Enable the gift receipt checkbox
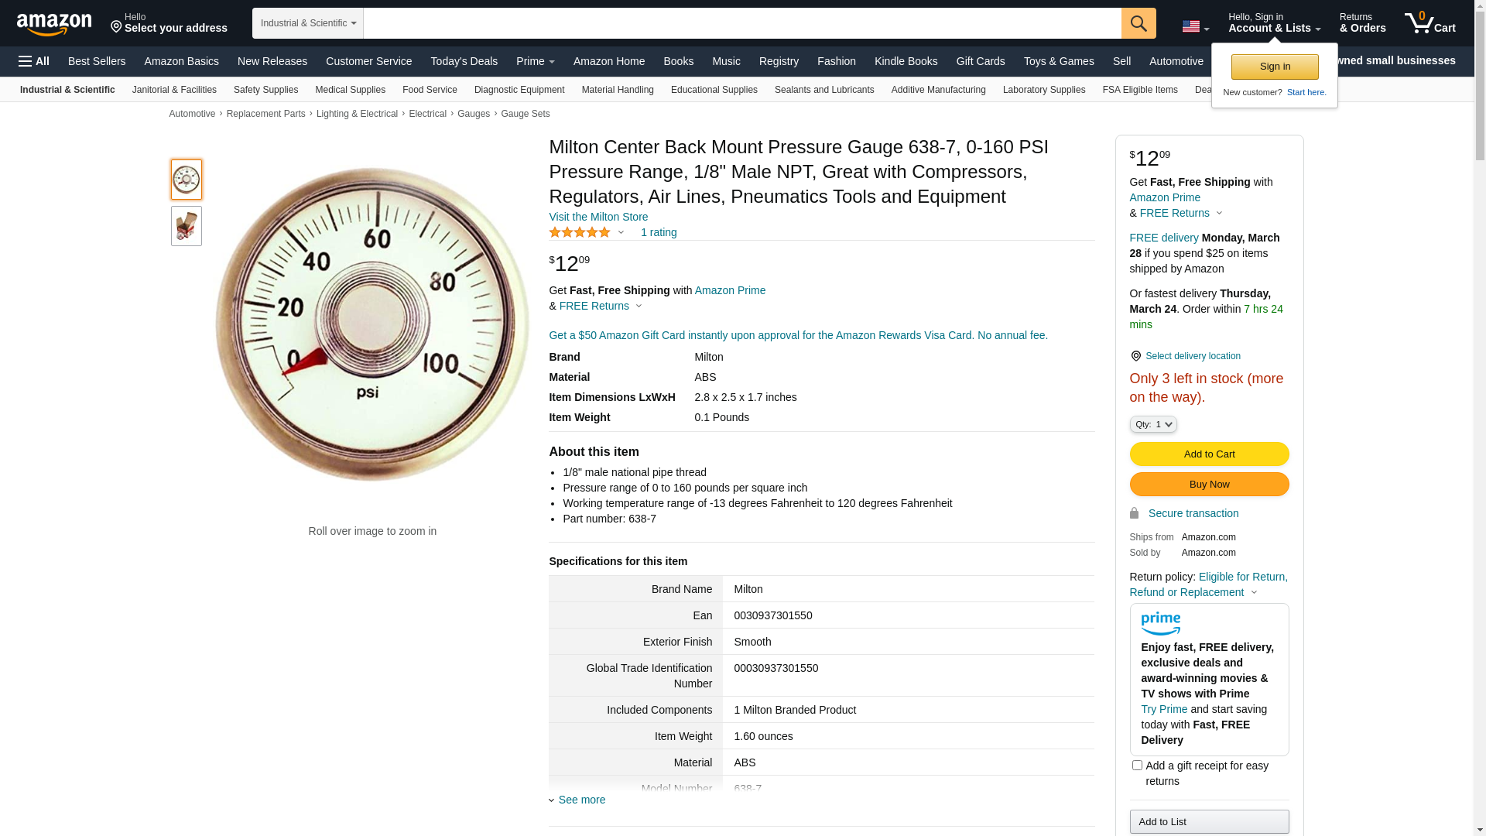The width and height of the screenshot is (1486, 836). tap(1137, 766)
